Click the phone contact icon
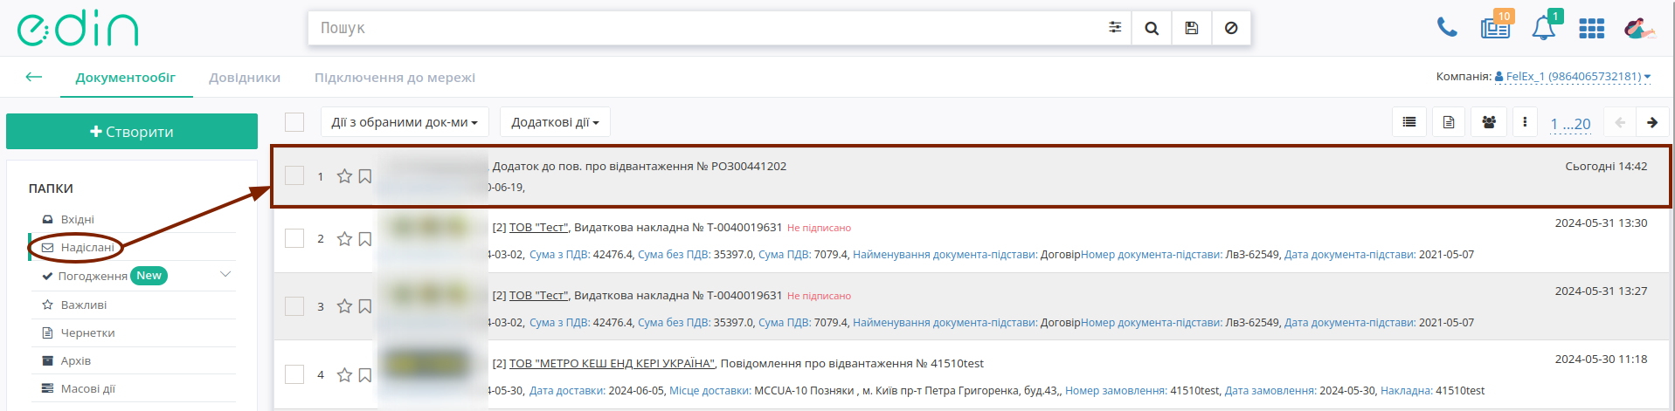 tap(1447, 28)
